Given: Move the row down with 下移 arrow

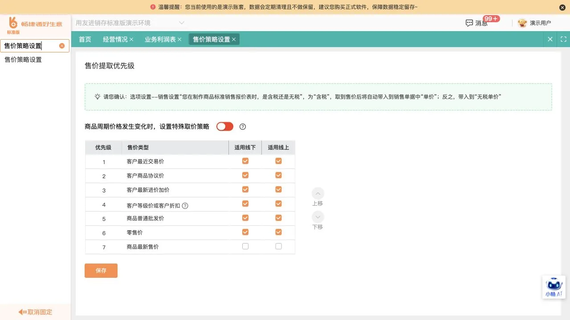Looking at the screenshot, I should tap(318, 217).
